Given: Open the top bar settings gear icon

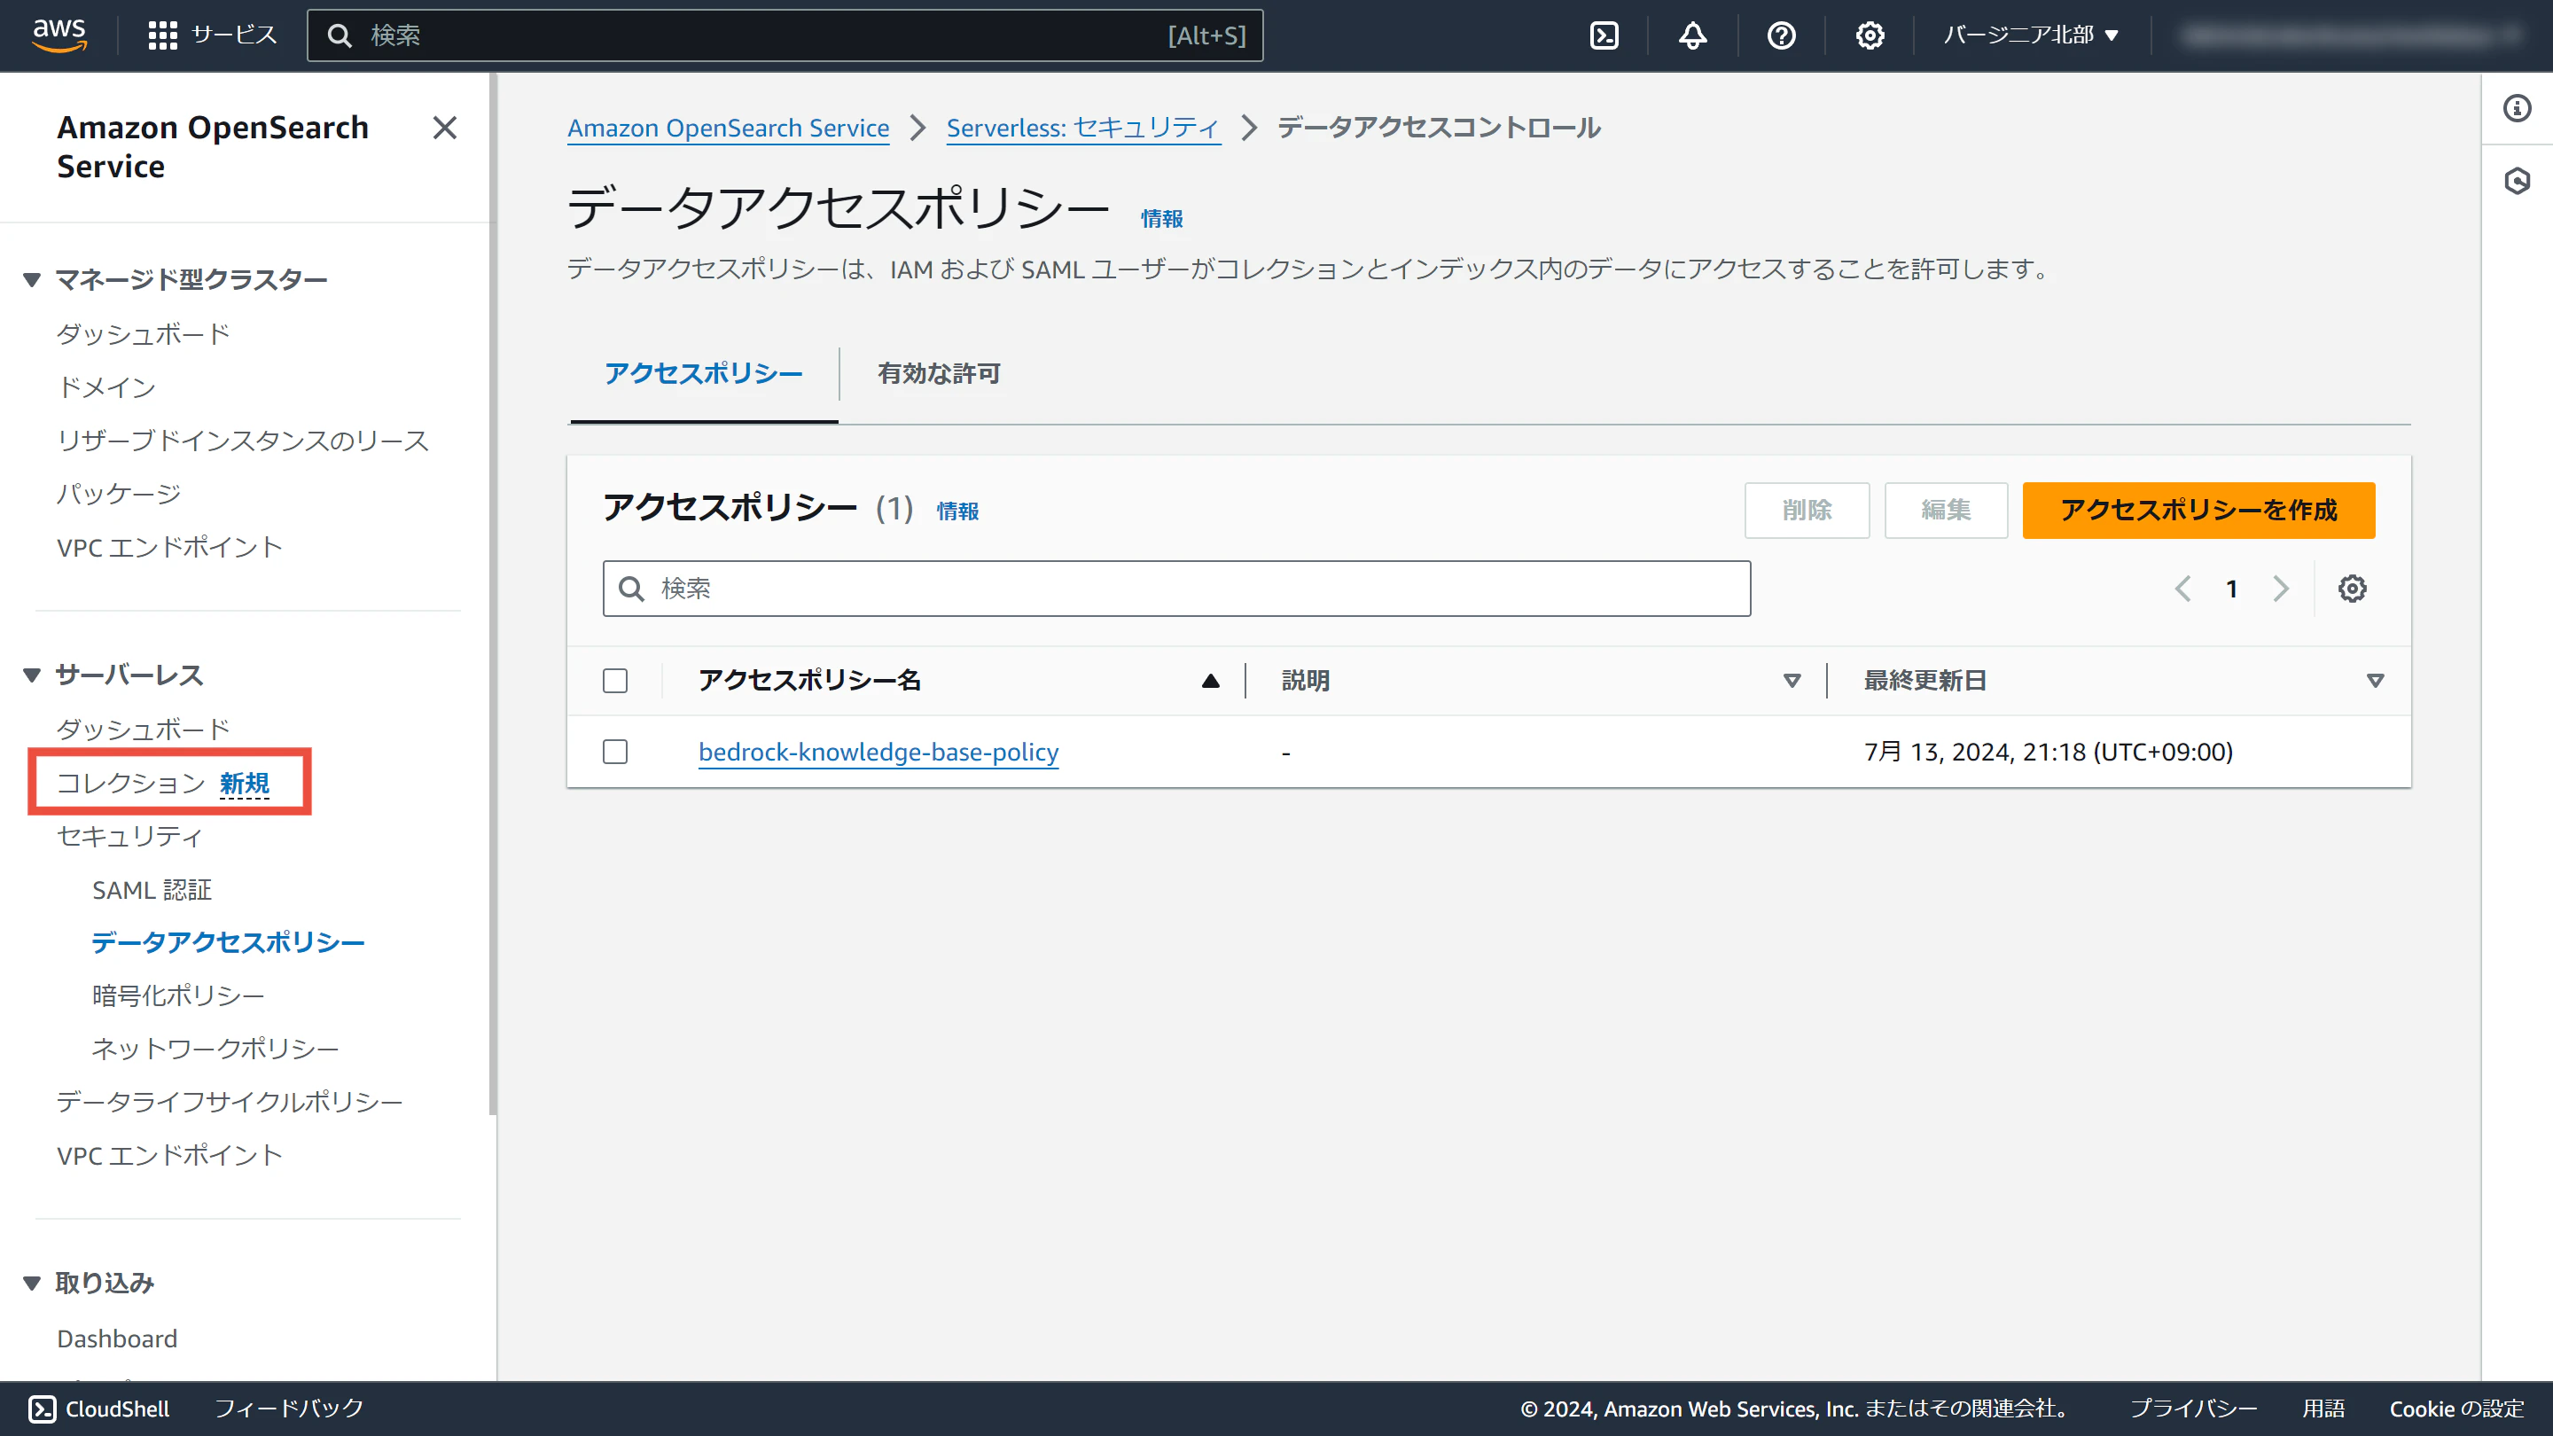Looking at the screenshot, I should tap(1870, 35).
